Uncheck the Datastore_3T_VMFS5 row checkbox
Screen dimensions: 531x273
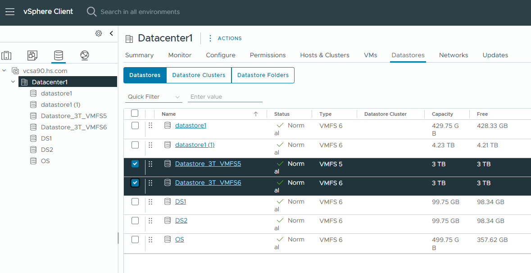coord(135,164)
